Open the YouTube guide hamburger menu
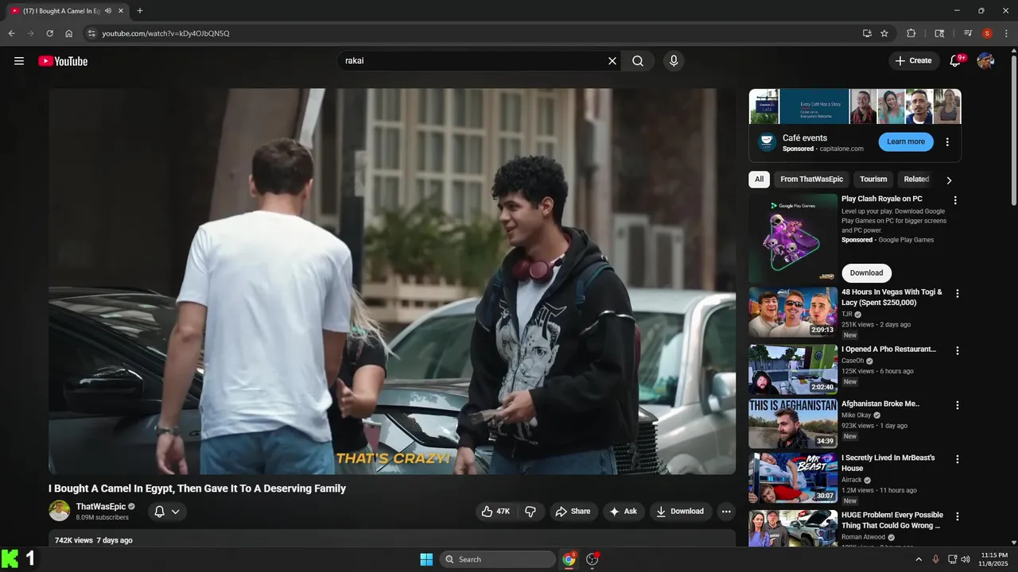 pyautogui.click(x=19, y=61)
